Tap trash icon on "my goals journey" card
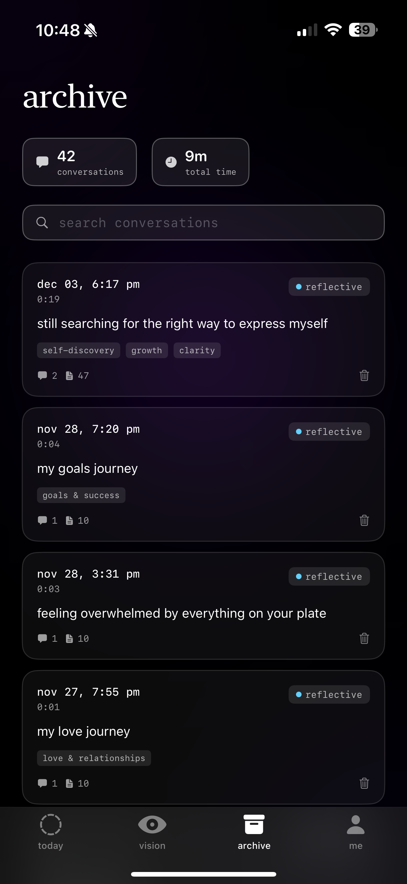This screenshot has height=884, width=407. click(364, 520)
